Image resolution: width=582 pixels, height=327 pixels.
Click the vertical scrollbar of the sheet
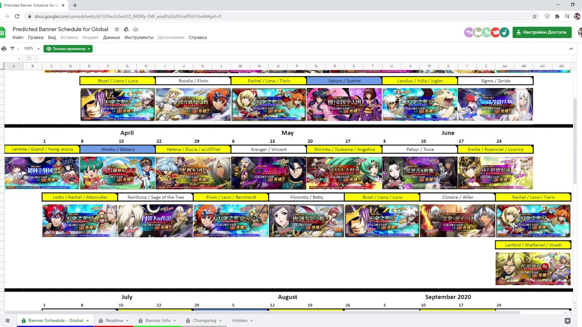[x=575, y=141]
